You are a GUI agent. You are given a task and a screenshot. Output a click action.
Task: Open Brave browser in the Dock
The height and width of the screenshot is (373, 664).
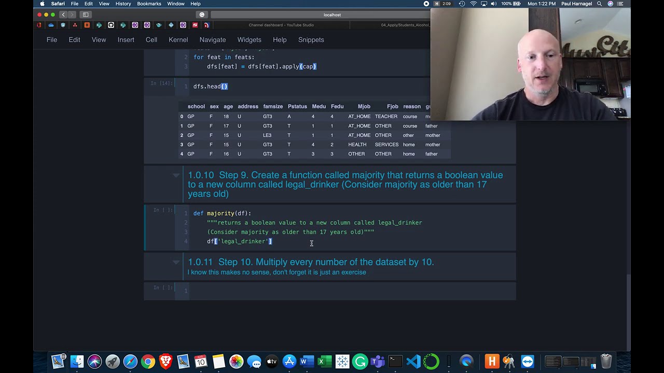pos(165,361)
